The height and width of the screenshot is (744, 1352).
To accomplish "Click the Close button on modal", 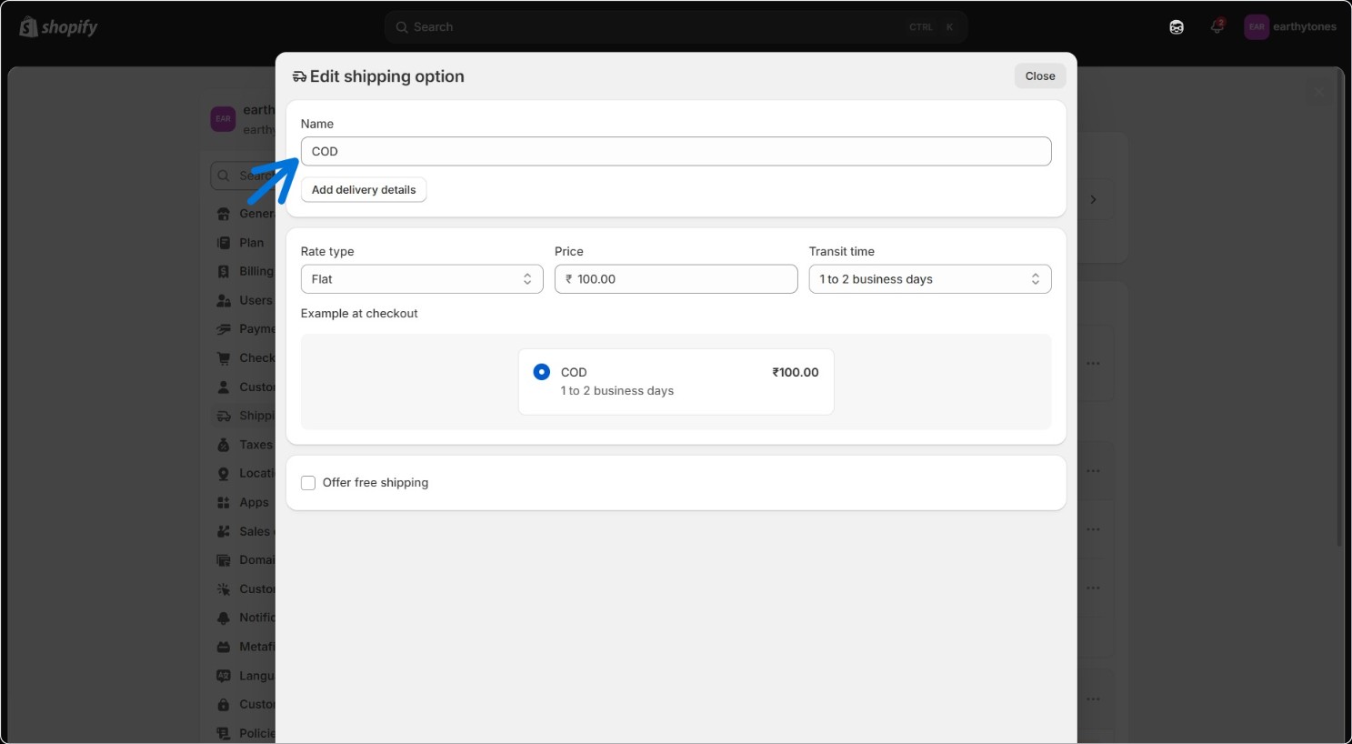I will pyautogui.click(x=1040, y=76).
